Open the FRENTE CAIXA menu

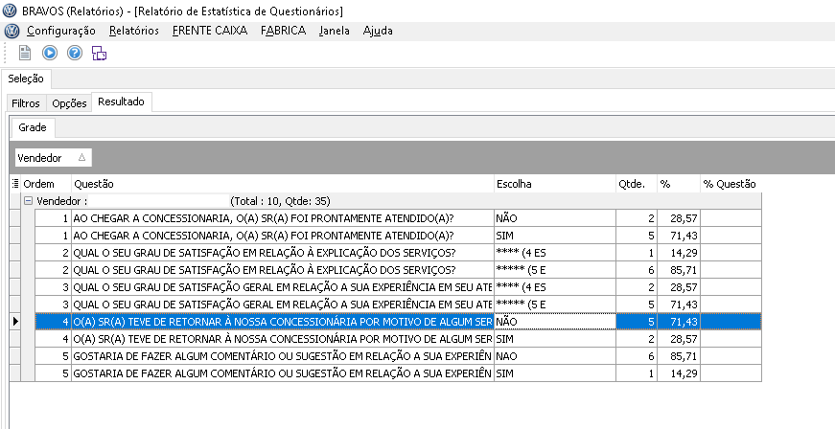pyautogui.click(x=210, y=31)
